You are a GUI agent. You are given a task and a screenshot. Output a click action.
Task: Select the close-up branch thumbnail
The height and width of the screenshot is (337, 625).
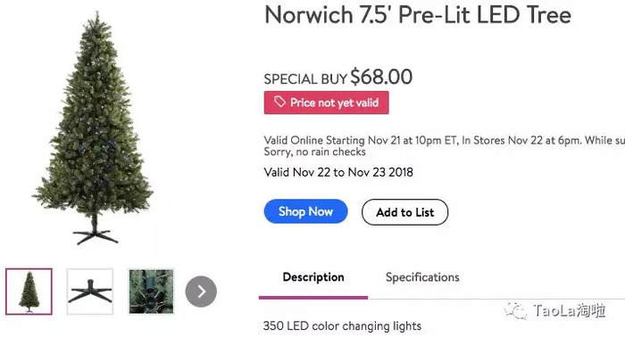coord(152,292)
